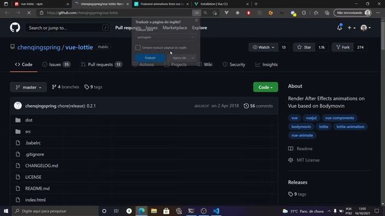Open the notifications bell

point(339,28)
